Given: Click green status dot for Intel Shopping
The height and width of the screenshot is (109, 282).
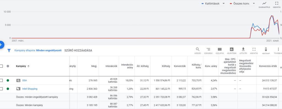Looking at the screenshot, I should tap(8, 89).
